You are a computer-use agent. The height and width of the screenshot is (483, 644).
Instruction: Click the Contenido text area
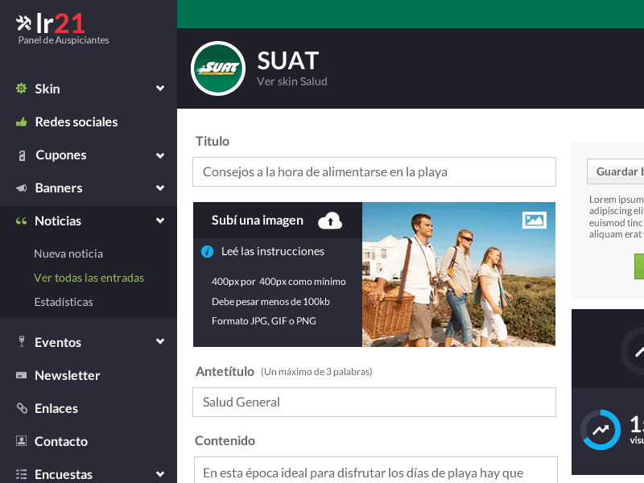376,470
